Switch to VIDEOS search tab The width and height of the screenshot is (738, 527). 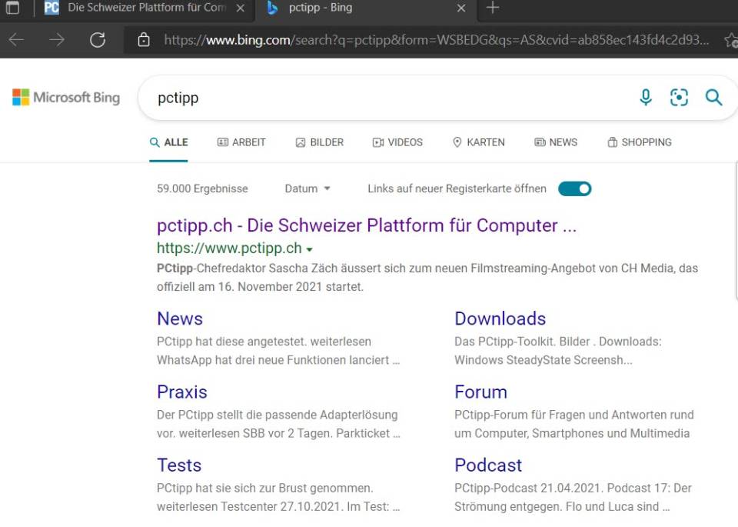397,142
